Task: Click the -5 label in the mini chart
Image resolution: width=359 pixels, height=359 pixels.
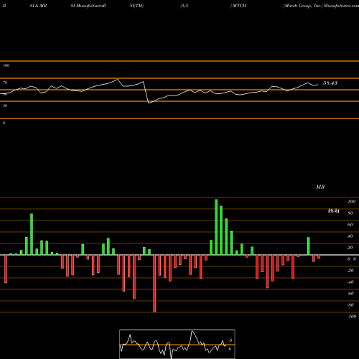Action: (x=230, y=340)
